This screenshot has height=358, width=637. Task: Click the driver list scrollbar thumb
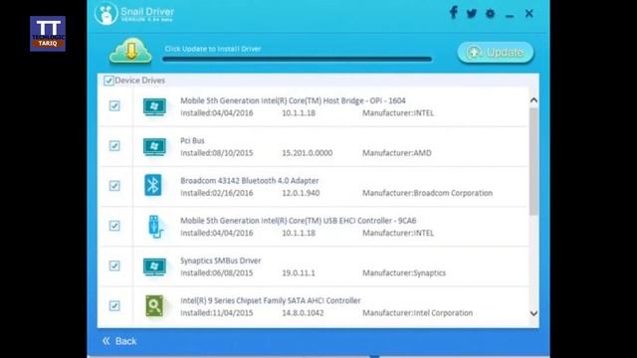point(533,161)
